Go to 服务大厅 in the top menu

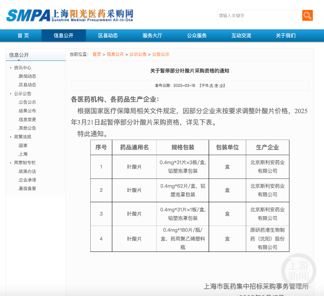pyautogui.click(x=152, y=35)
